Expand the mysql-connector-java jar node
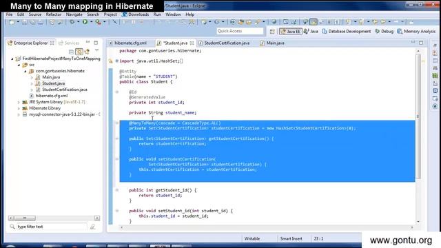The height and width of the screenshot is (248, 441). [19, 114]
